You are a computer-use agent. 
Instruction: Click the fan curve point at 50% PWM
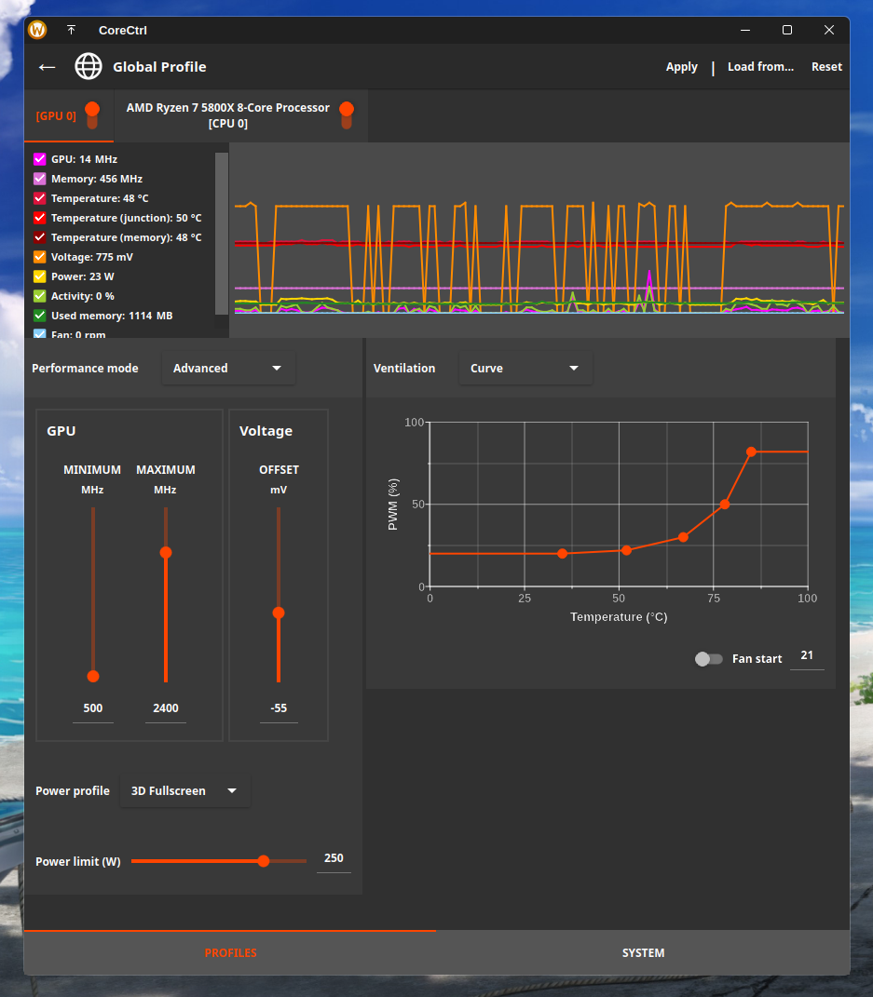(725, 505)
